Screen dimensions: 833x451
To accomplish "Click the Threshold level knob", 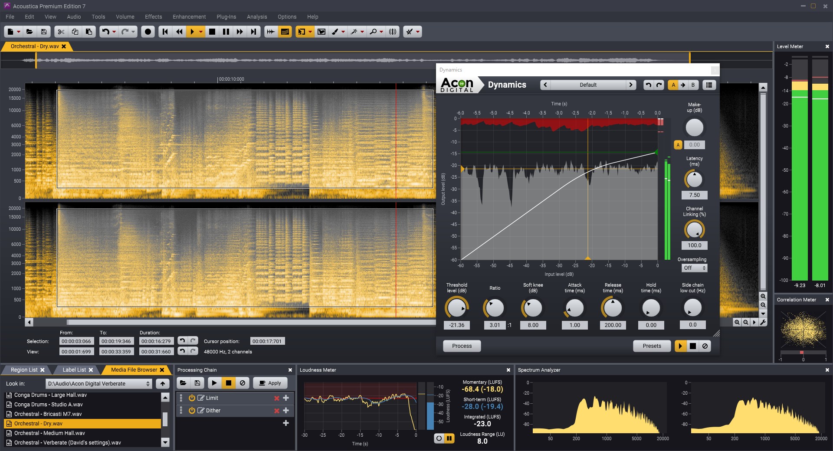I will (x=456, y=308).
